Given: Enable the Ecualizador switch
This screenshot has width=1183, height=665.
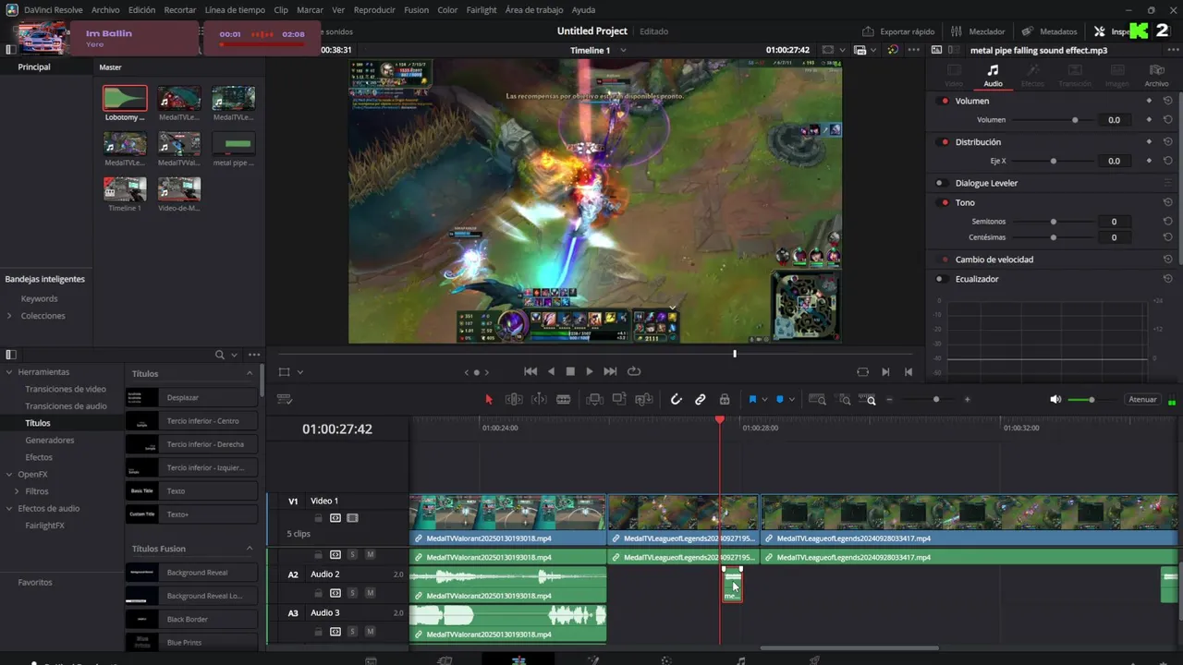Looking at the screenshot, I should coord(940,279).
